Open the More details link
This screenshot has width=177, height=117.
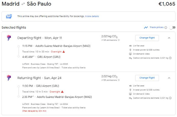(x=92, y=16)
